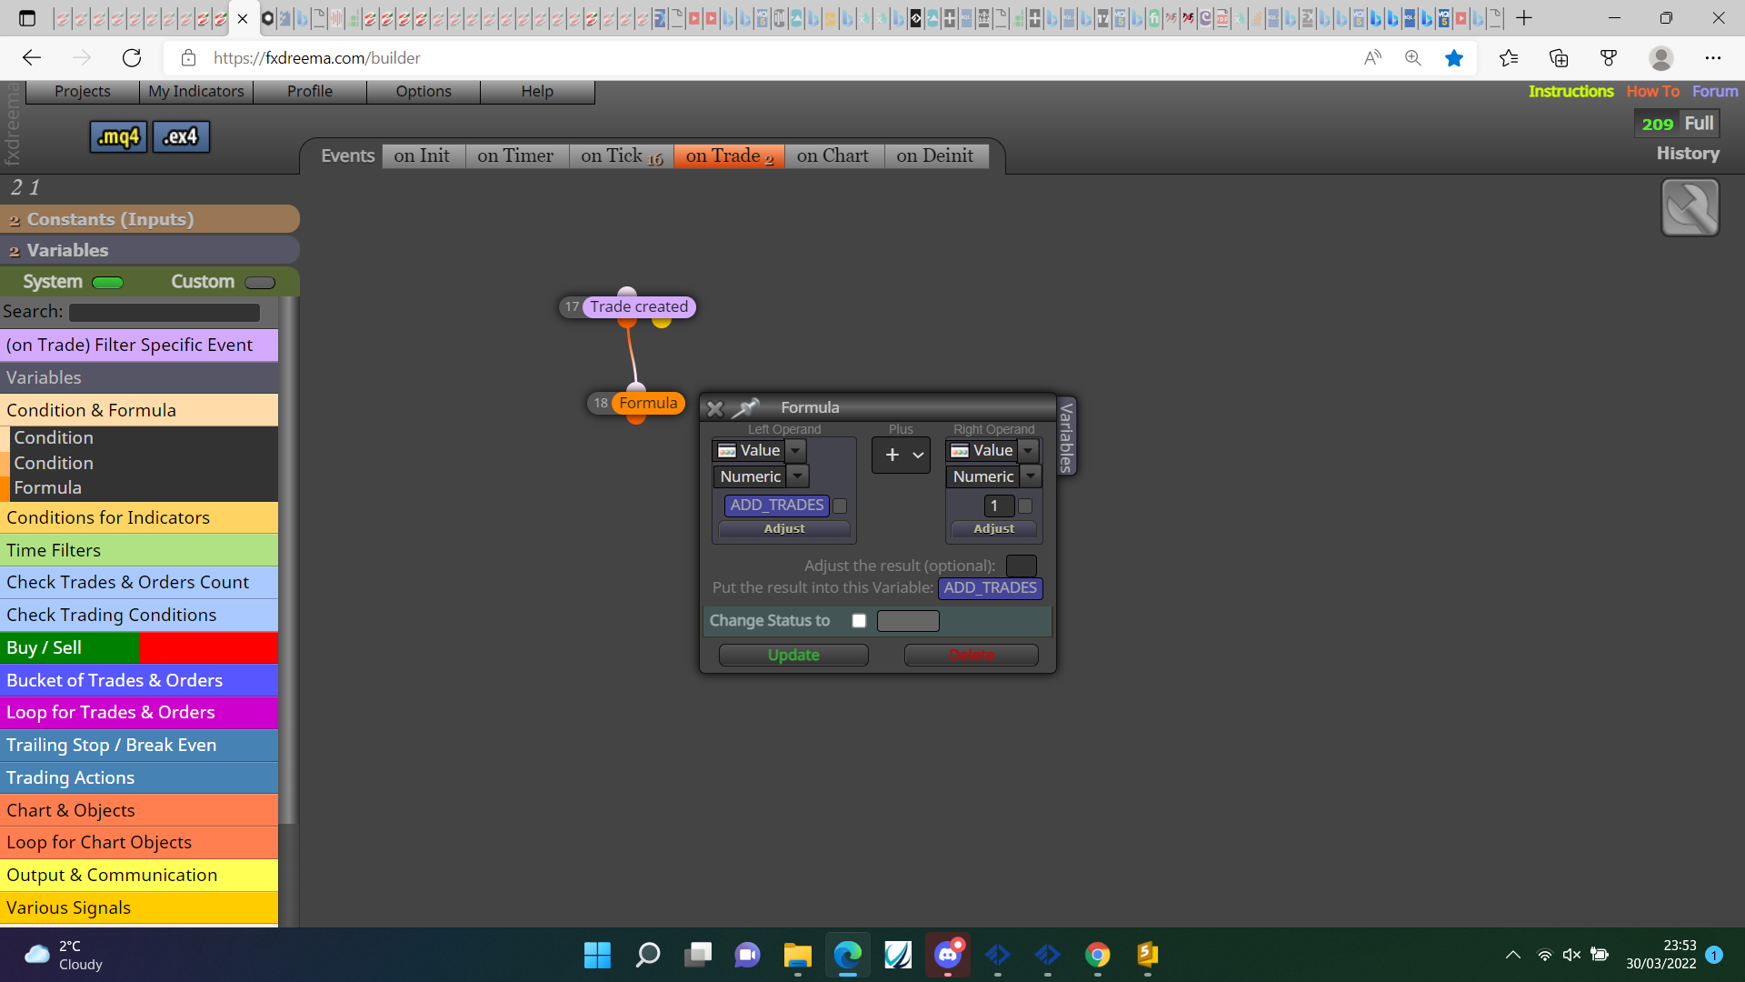Click the Right Operand value 1 field
Screen dimensions: 1745x982
[x=998, y=506]
